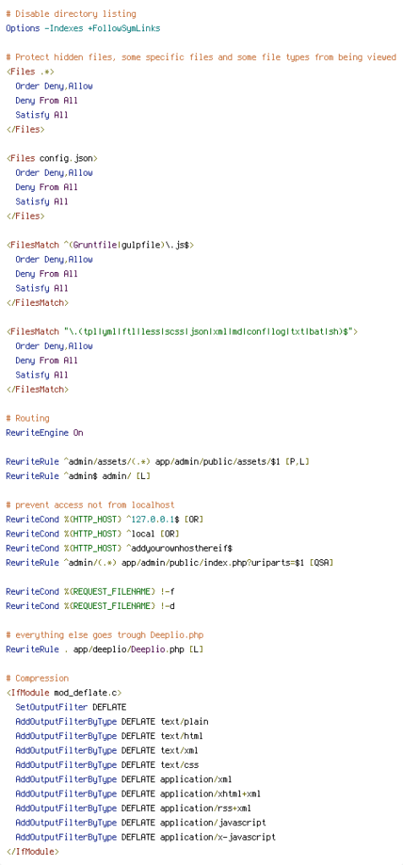Click the FilesMatch tpl|yml|ftl extensions line
The width and height of the screenshot is (403, 865).
182,331
